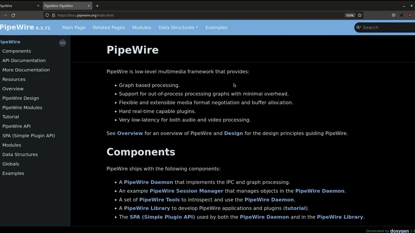415x233 pixels.
Task: Open the Examples top menu item
Action: [x=216, y=28]
